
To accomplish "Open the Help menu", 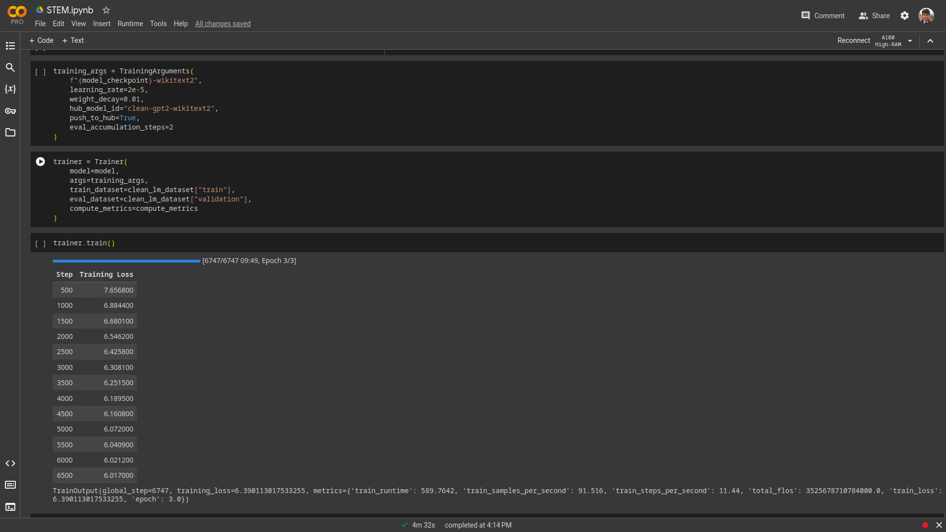I will [181, 24].
